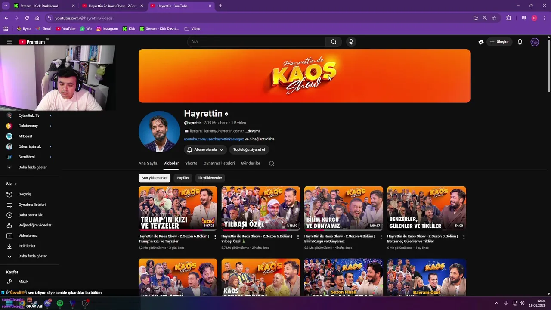Open options menu for Yılbaşı Özel video

pos(298,237)
